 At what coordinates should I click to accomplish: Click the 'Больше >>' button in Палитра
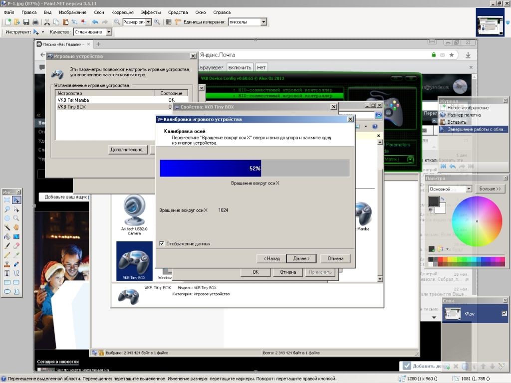coord(490,189)
